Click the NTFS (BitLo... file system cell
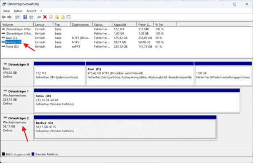Screen dimensions: 253x163 coord(81,38)
